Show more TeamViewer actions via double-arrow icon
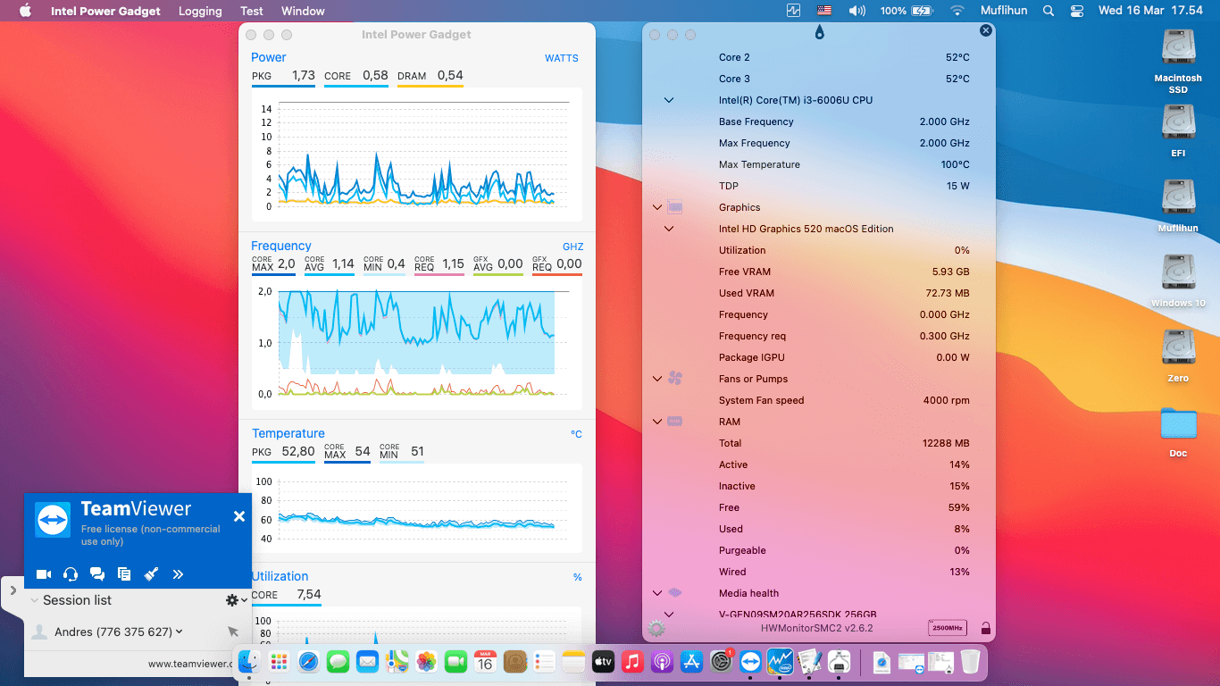 coord(178,574)
